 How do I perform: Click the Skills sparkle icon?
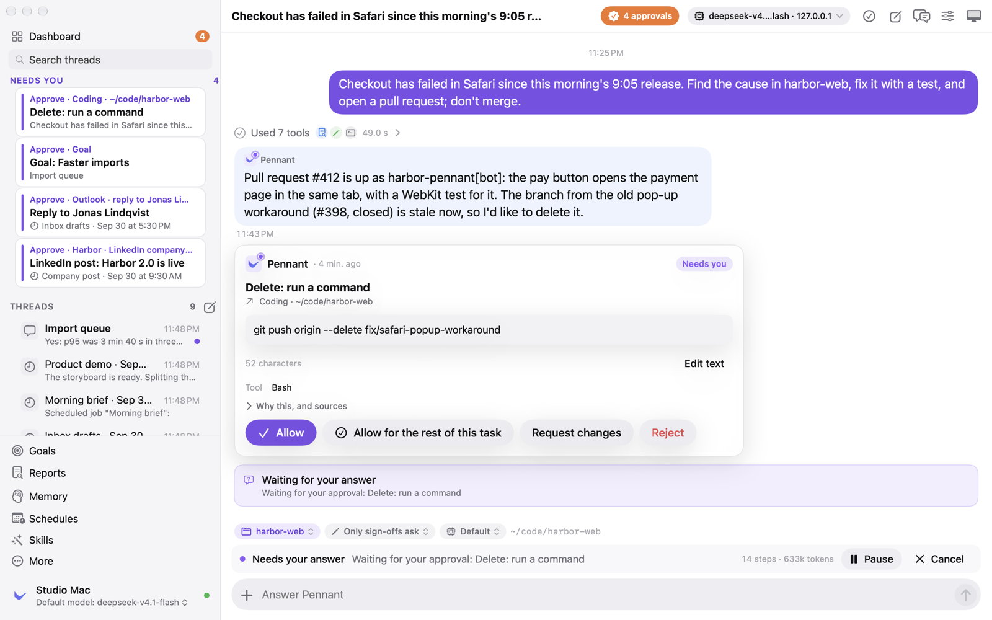pyautogui.click(x=17, y=540)
